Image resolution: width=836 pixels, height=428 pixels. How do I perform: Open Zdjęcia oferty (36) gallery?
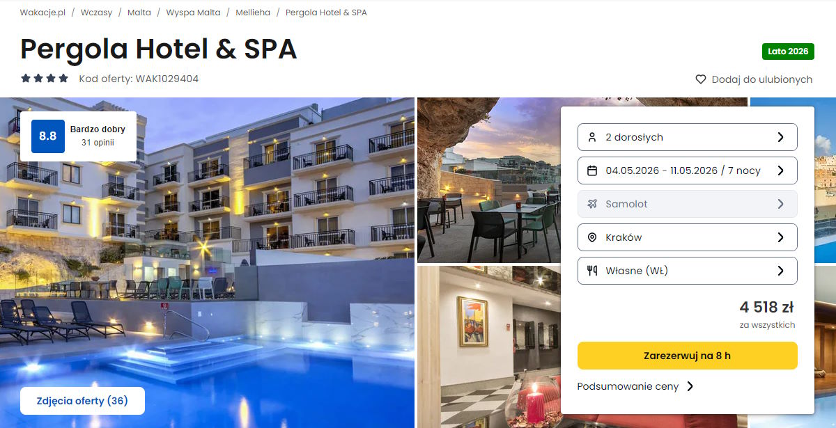(82, 401)
